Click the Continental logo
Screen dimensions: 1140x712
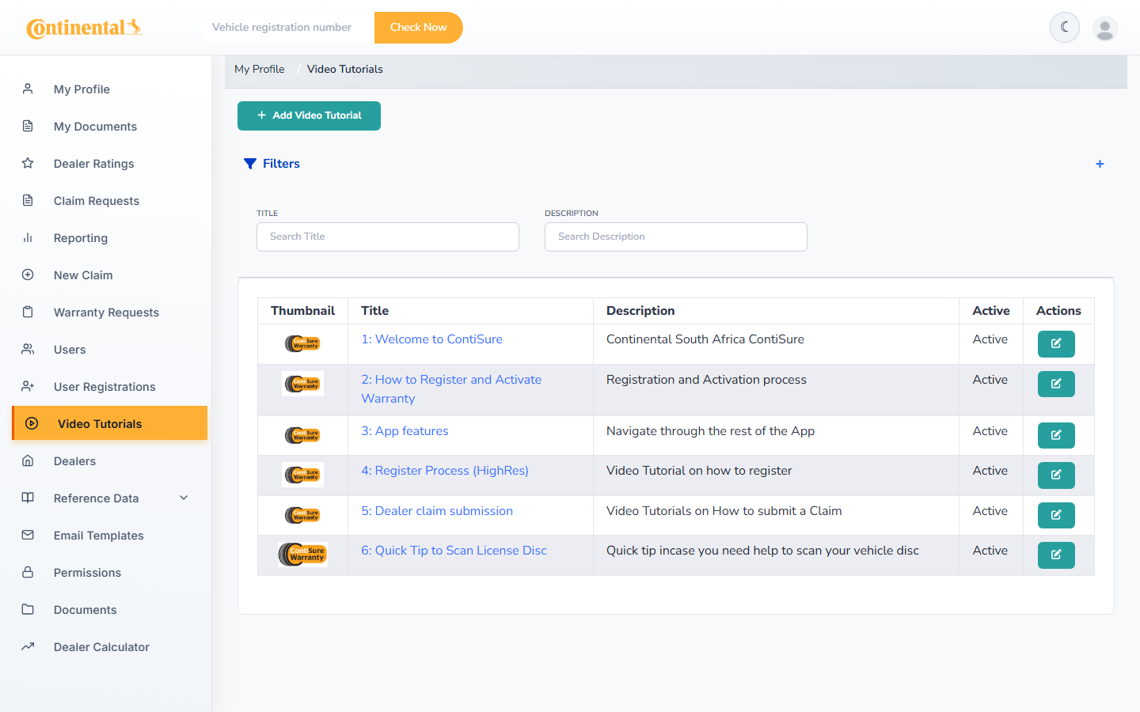pyautogui.click(x=84, y=28)
